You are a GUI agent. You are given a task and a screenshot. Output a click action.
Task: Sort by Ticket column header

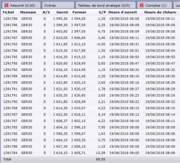[8, 12]
